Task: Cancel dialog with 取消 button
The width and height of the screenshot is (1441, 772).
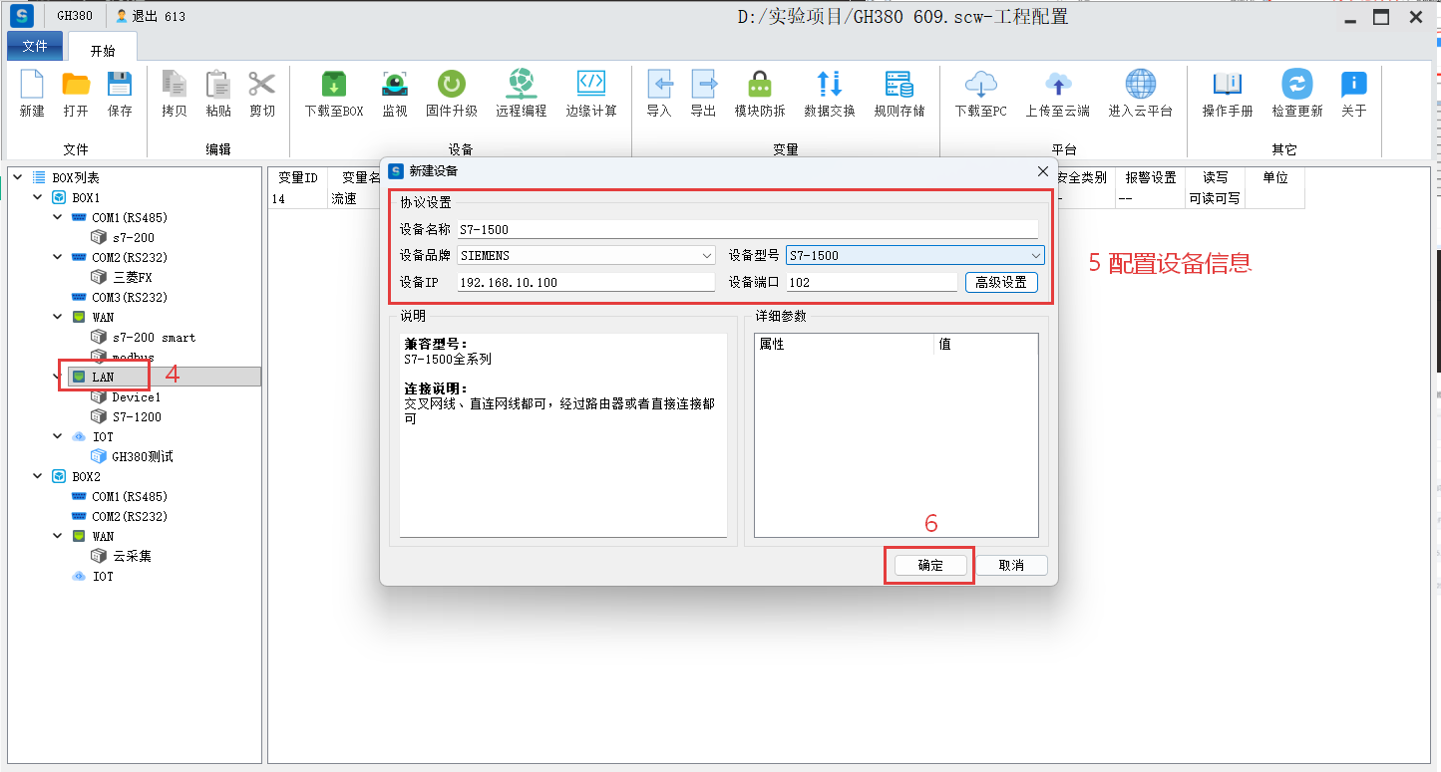Action: coord(1011,565)
